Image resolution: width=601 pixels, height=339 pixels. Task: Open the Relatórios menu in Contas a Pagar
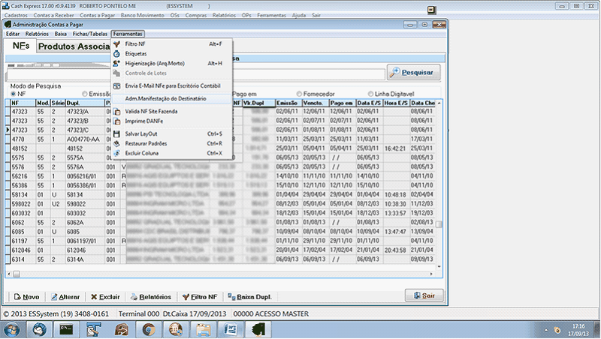pos(37,34)
